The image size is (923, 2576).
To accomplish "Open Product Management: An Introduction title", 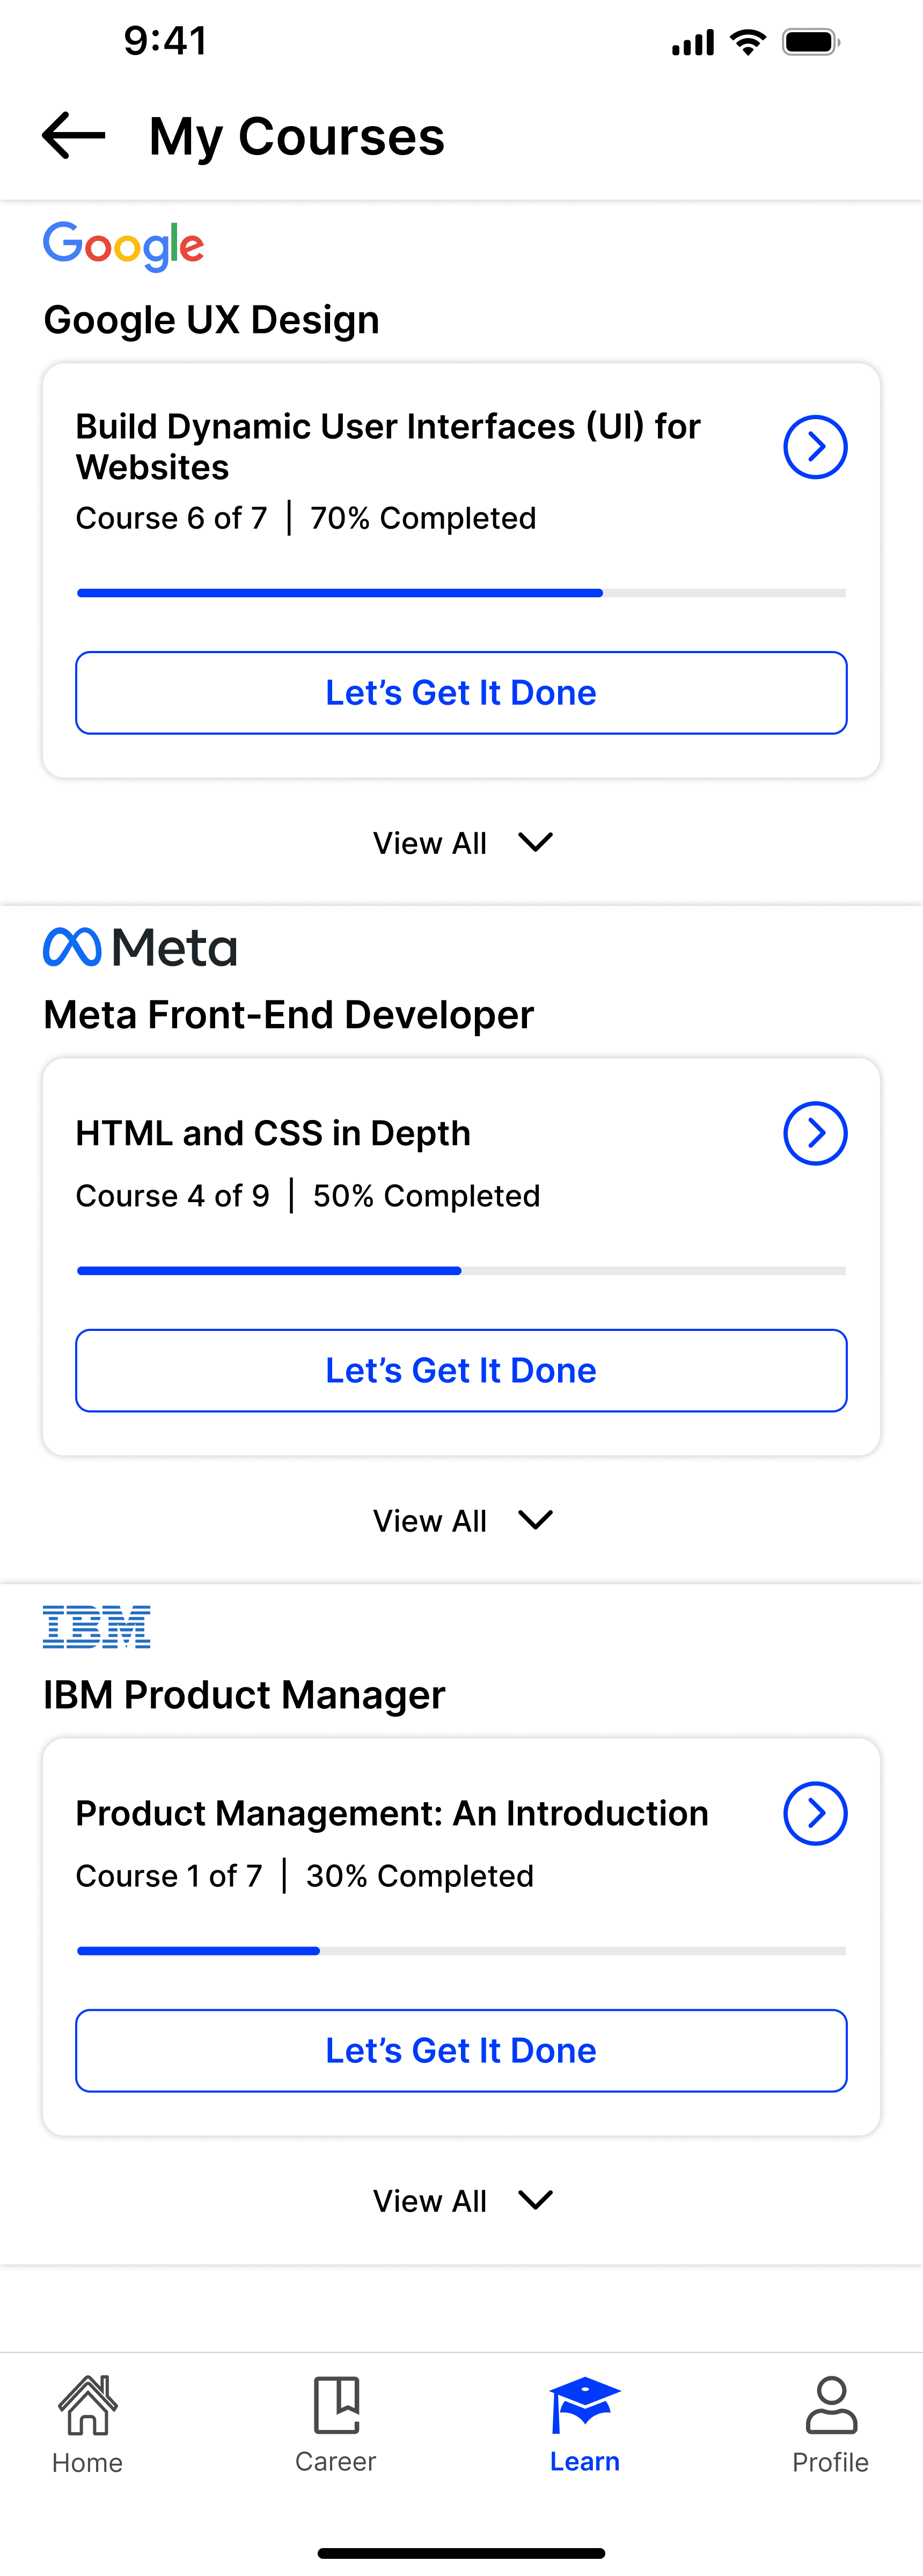I will pyautogui.click(x=392, y=1813).
